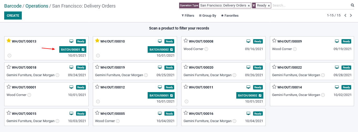This screenshot has height=132, width=358.
Task: Click the monitor icon on WH/OUT/00013
Action: pos(71,41)
